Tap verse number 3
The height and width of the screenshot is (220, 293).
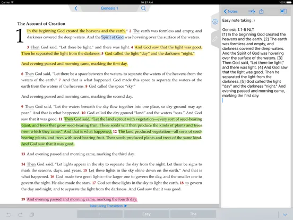[28, 47]
